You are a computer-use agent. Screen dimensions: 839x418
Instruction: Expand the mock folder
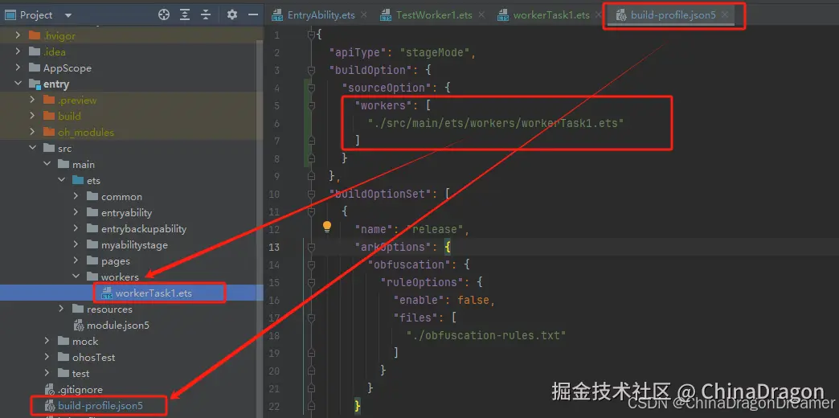click(x=47, y=341)
